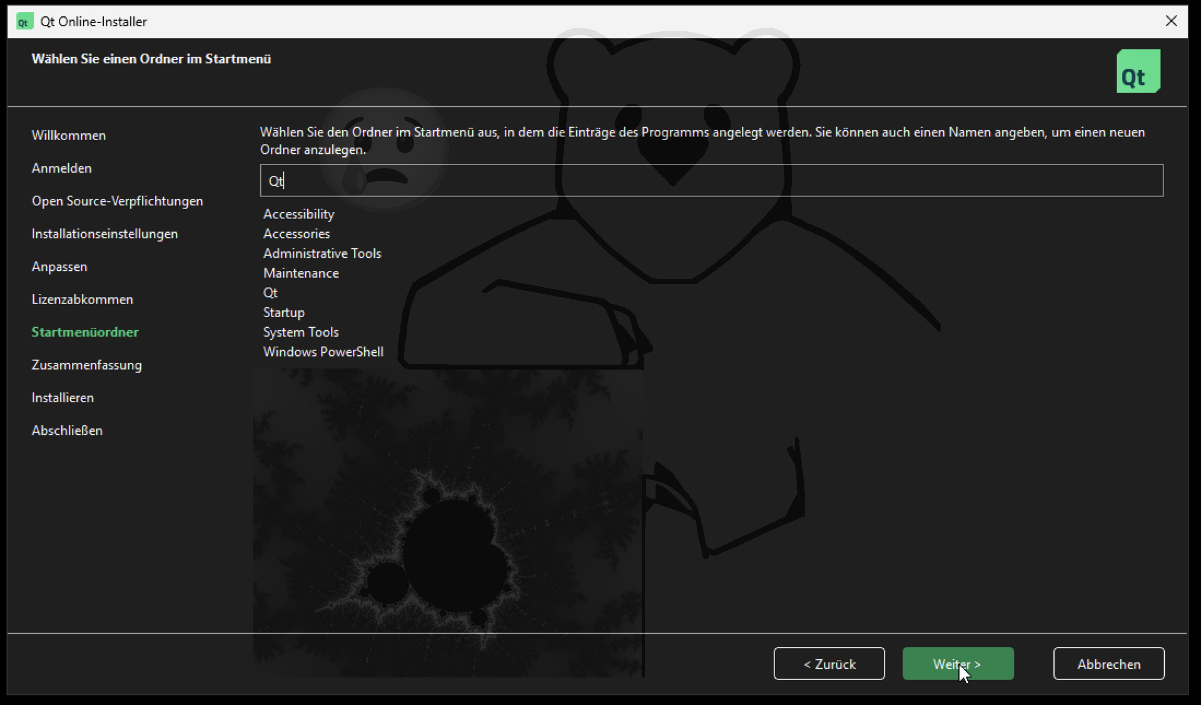Choose Administrative Tools from the list
Image resolution: width=1201 pixels, height=705 pixels.
[322, 253]
